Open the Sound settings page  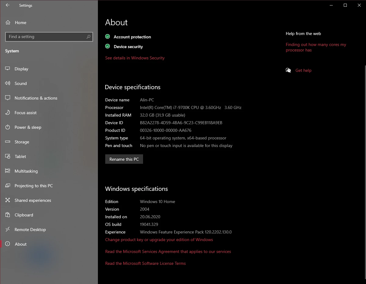[x=49, y=83]
